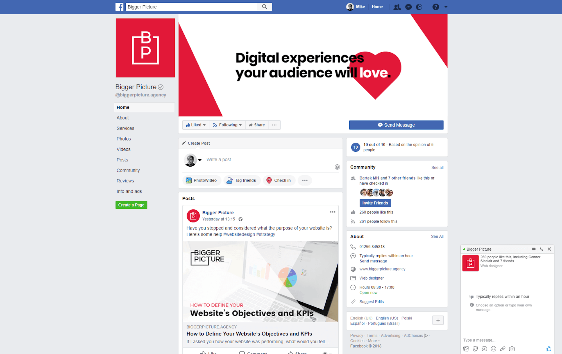562x354 pixels.
Task: Open the Bigger Picture page profile logo
Action: 145,48
